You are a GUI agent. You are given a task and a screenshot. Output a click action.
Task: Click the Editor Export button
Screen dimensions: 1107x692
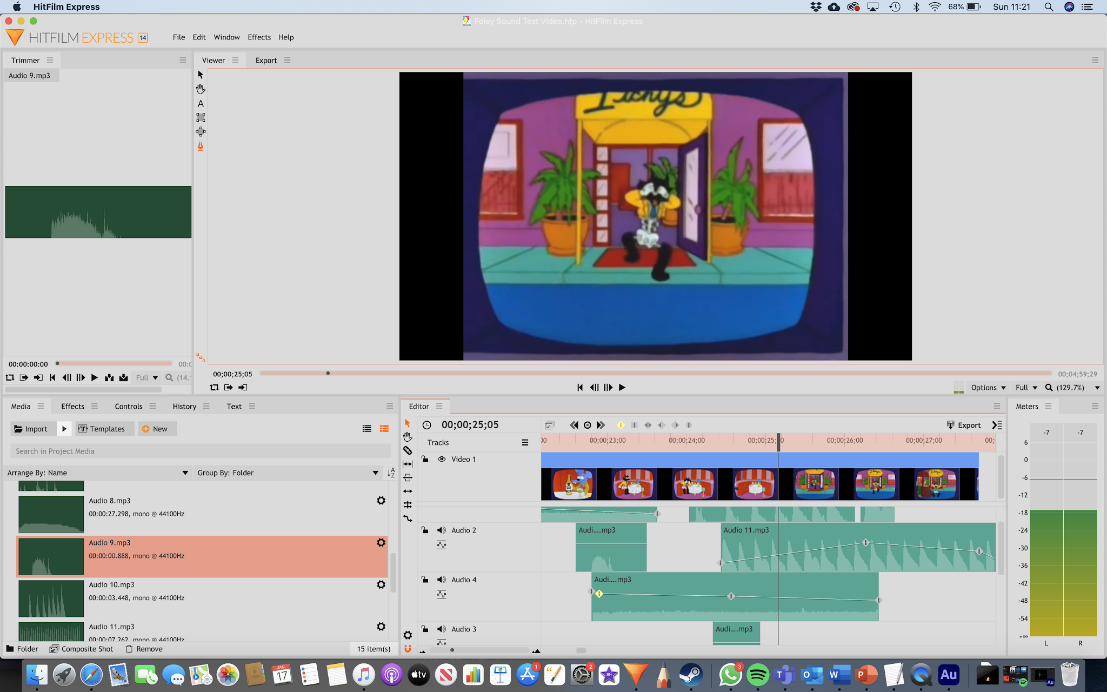click(963, 425)
